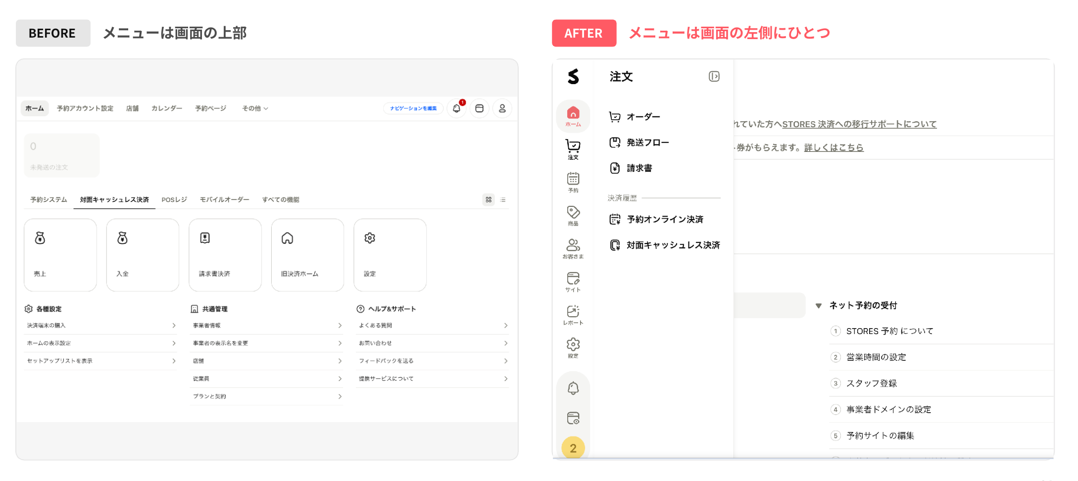The image size is (1078, 481).
Task: Collapse the 注文 panel with sidebar toggle icon
Action: [714, 76]
